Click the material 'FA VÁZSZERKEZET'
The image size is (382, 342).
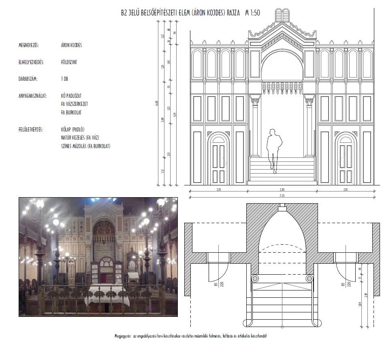(74, 104)
